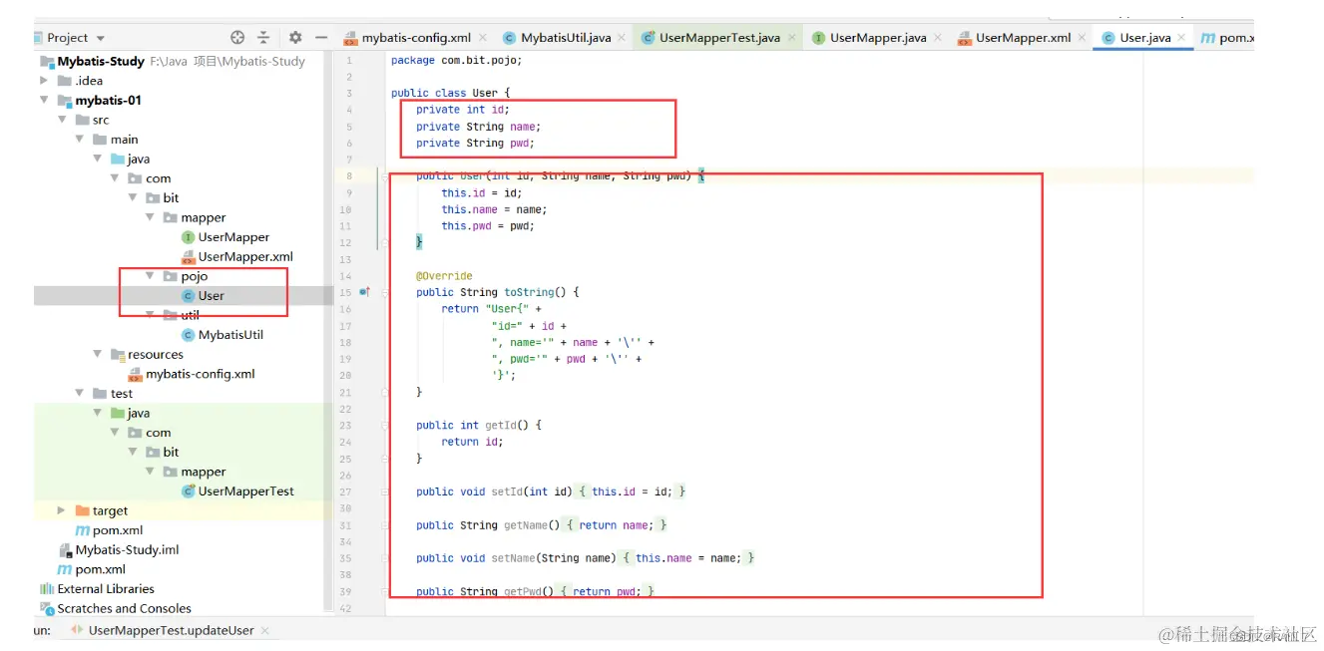Click 'public class User {' declaration
This screenshot has width=1324, height=651.
[450, 93]
